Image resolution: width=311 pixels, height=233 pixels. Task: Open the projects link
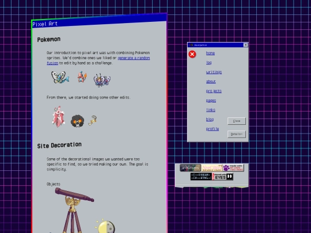click(x=214, y=91)
